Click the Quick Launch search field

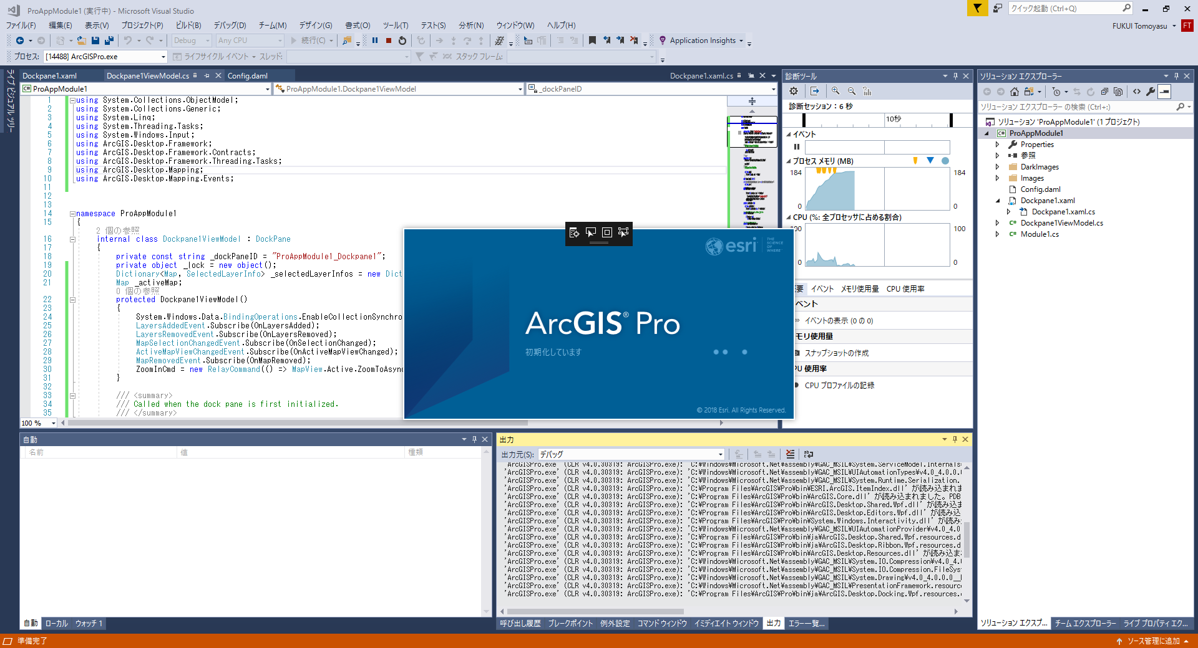tap(1070, 8)
